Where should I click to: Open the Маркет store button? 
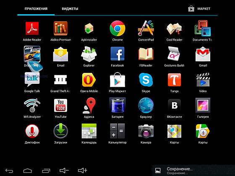(199, 9)
